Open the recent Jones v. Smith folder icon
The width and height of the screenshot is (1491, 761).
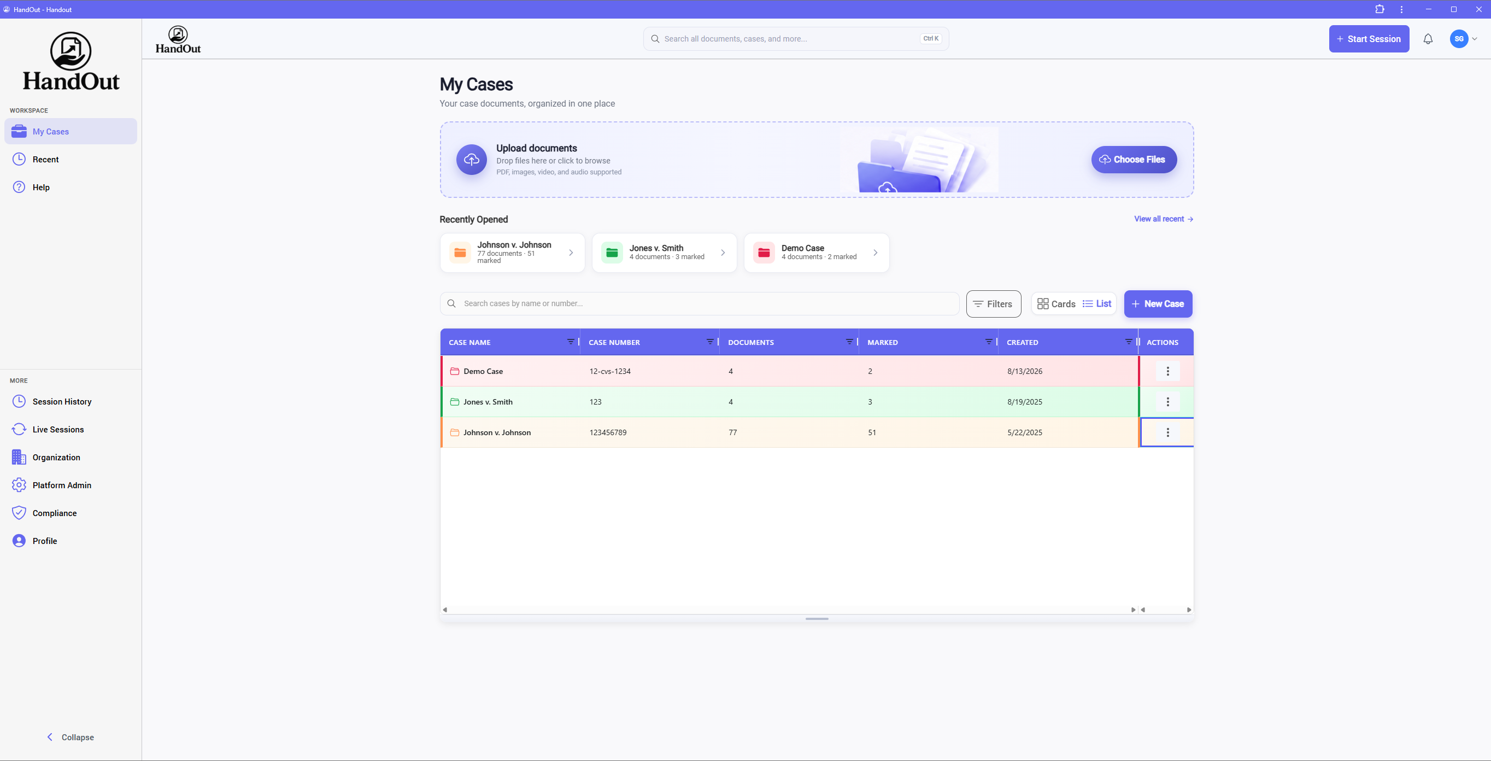(x=612, y=253)
